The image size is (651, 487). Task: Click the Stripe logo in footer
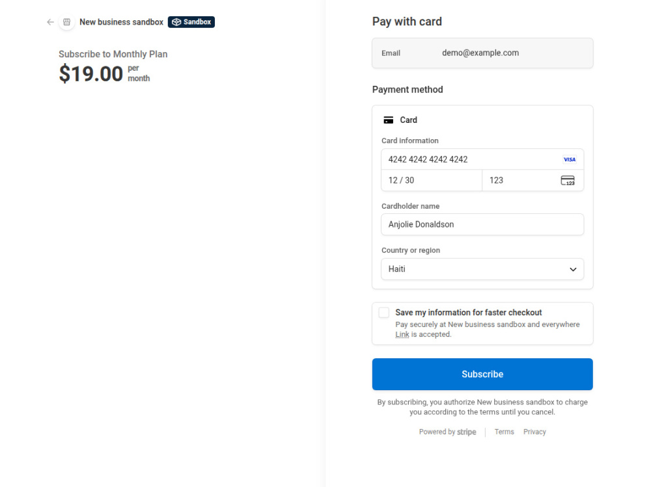(466, 432)
